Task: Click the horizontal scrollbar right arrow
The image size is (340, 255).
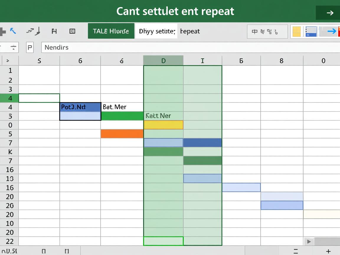Action: 309,242
